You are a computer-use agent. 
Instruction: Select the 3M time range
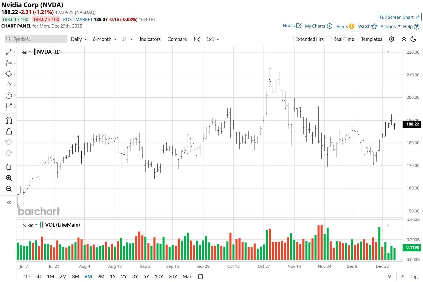(75, 277)
